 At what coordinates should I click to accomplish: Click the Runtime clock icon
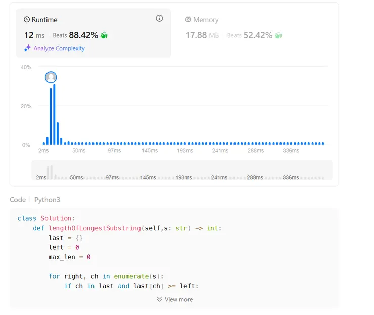click(27, 20)
